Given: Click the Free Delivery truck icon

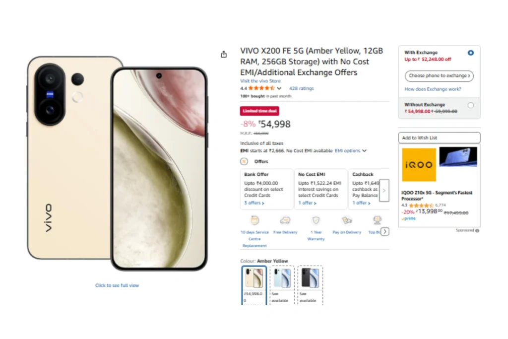Looking at the screenshot, I should [285, 220].
